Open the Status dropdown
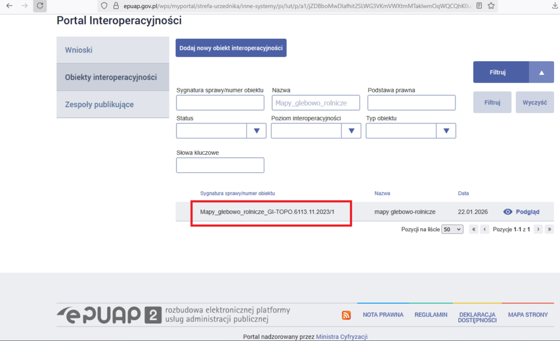 256,131
